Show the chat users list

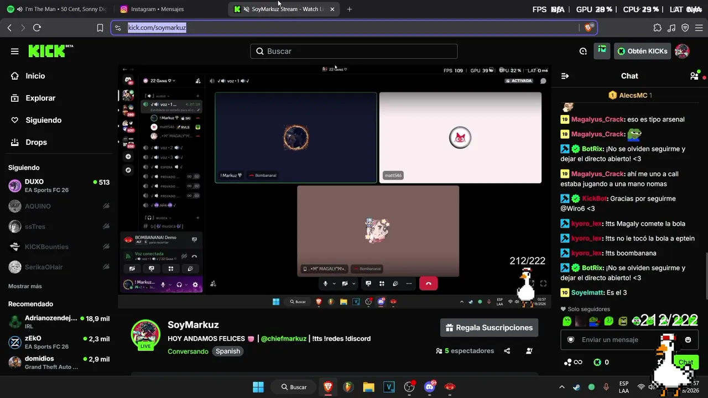pyautogui.click(x=694, y=76)
